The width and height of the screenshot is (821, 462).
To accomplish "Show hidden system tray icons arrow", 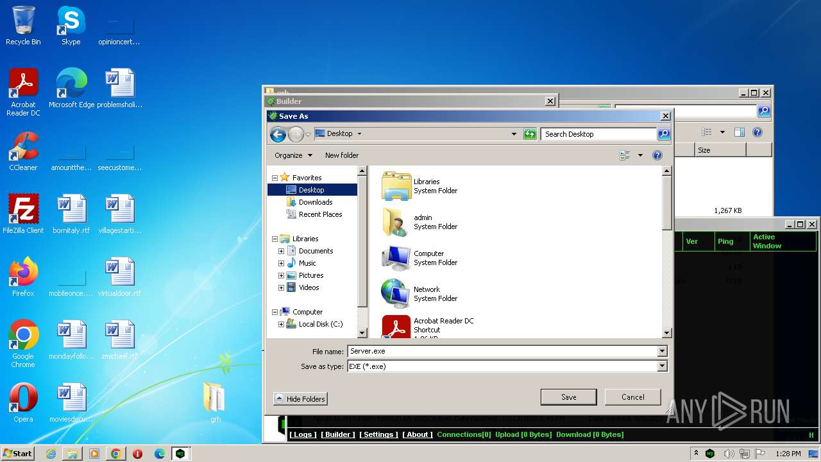I will tap(697, 454).
